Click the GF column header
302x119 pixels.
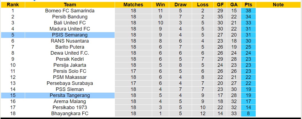220,5
